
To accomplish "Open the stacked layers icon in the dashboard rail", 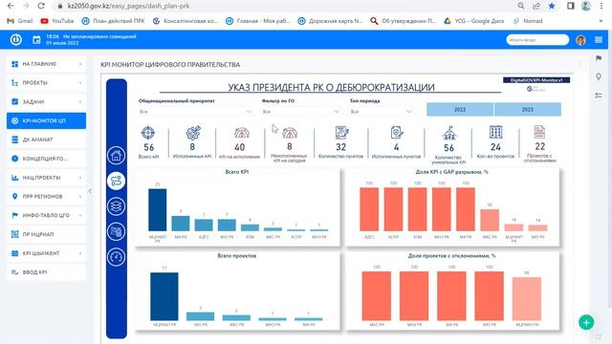I will click(116, 206).
